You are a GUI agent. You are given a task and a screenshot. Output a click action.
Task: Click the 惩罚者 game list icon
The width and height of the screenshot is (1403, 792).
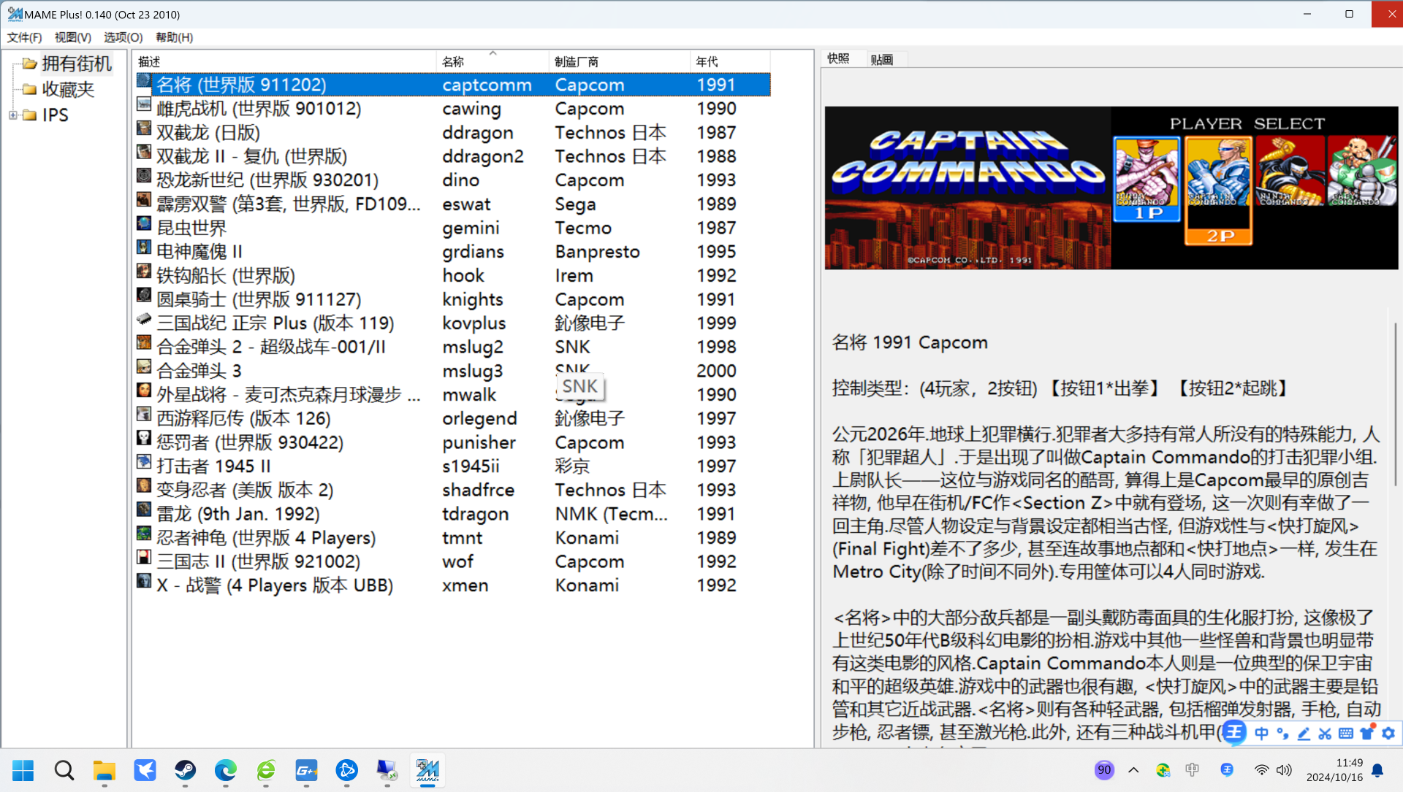[x=144, y=439]
